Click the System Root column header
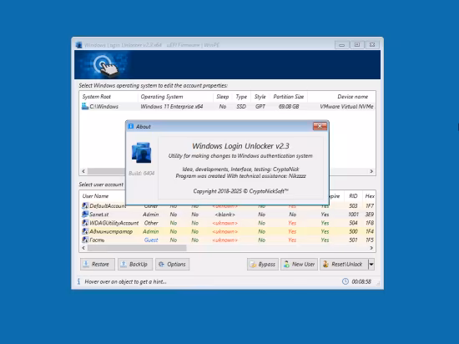 (x=108, y=97)
